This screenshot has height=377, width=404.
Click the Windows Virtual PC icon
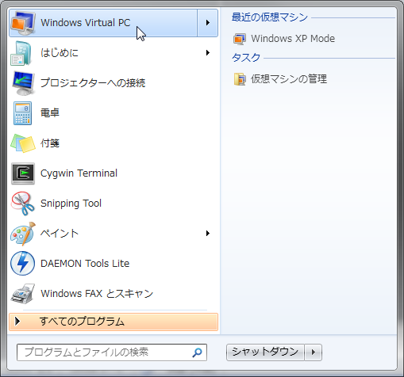[23, 23]
